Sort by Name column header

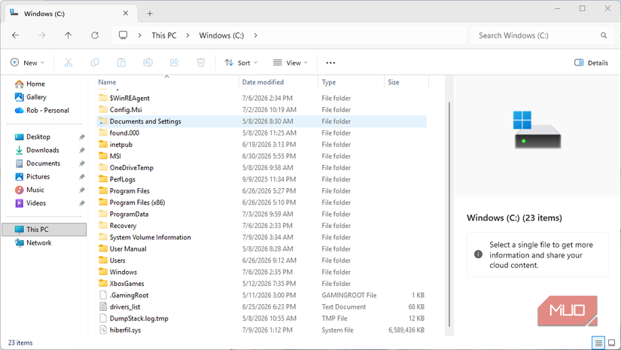point(168,82)
